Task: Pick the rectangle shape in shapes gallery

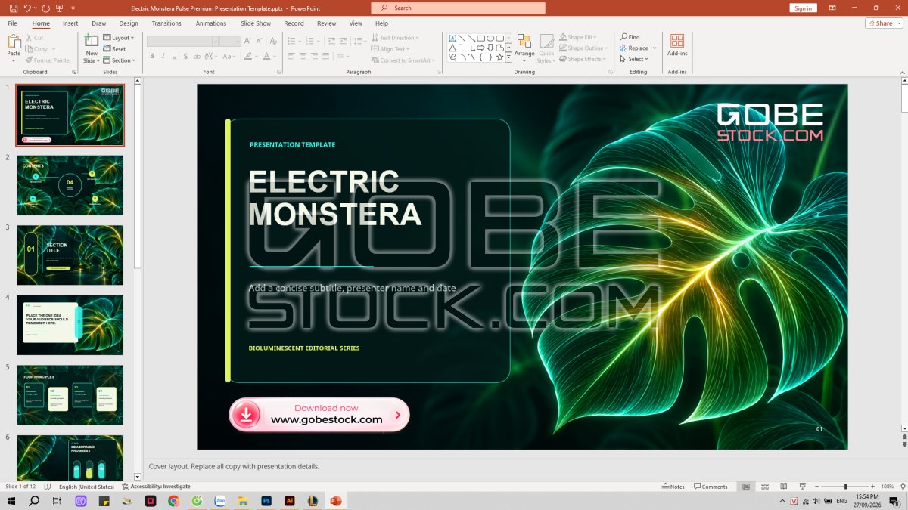Action: tap(481, 38)
